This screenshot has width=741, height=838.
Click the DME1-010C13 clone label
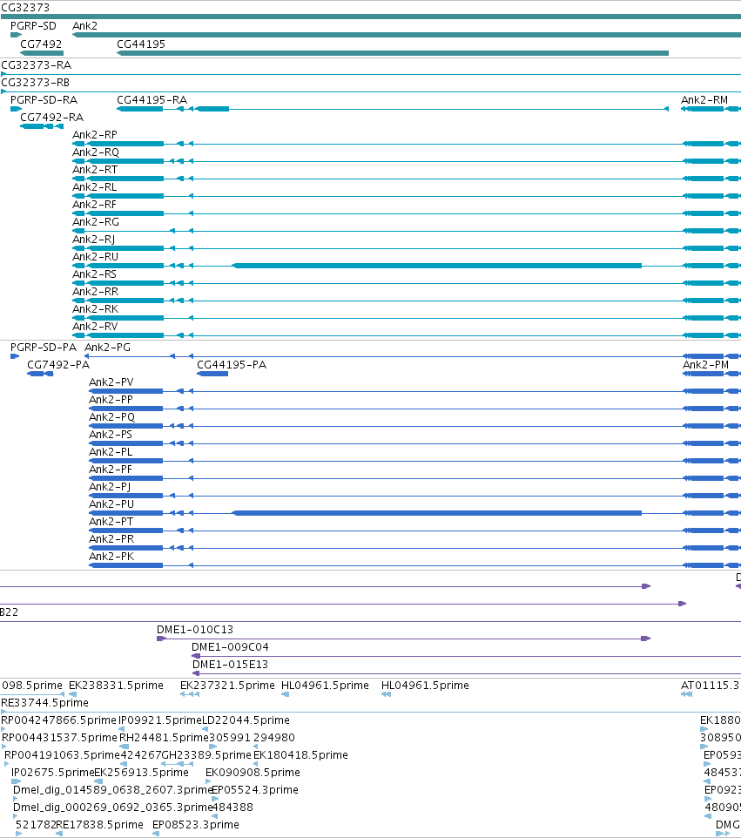click(x=195, y=630)
